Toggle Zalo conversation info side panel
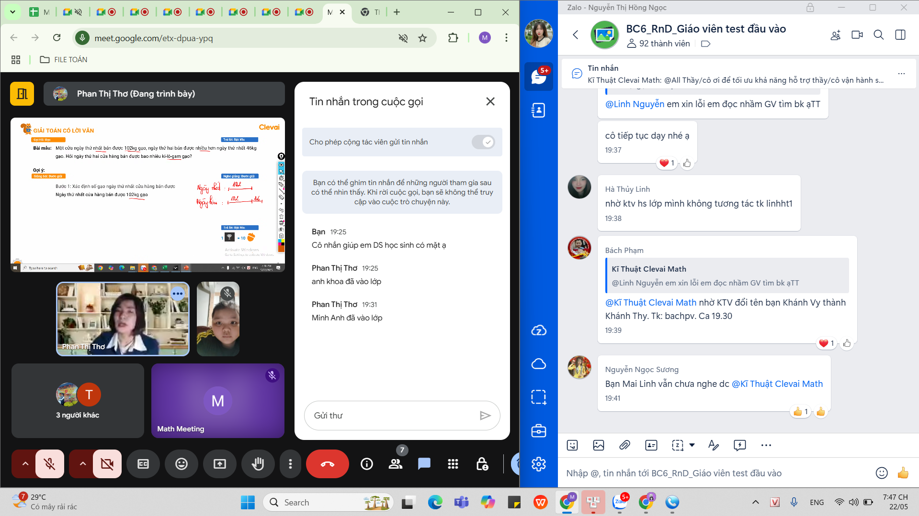The image size is (919, 516). pyautogui.click(x=900, y=35)
